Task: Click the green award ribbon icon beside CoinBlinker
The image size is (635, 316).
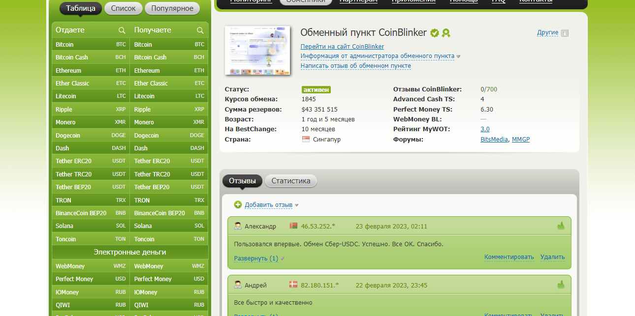Action: (446, 33)
